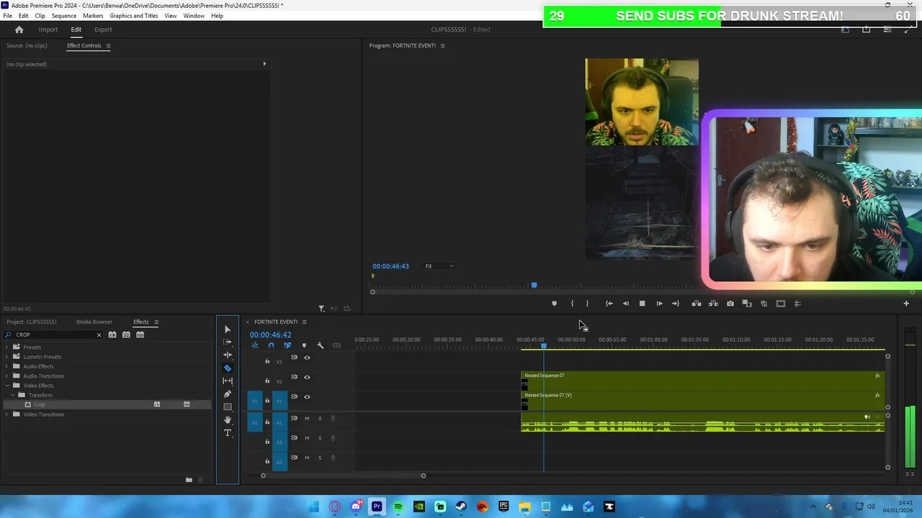Expand the Video Transitions folder

(x=7, y=414)
